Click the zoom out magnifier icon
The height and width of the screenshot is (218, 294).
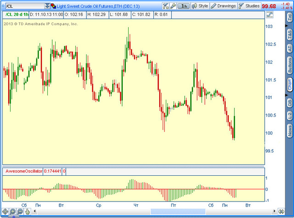[x=20, y=212]
